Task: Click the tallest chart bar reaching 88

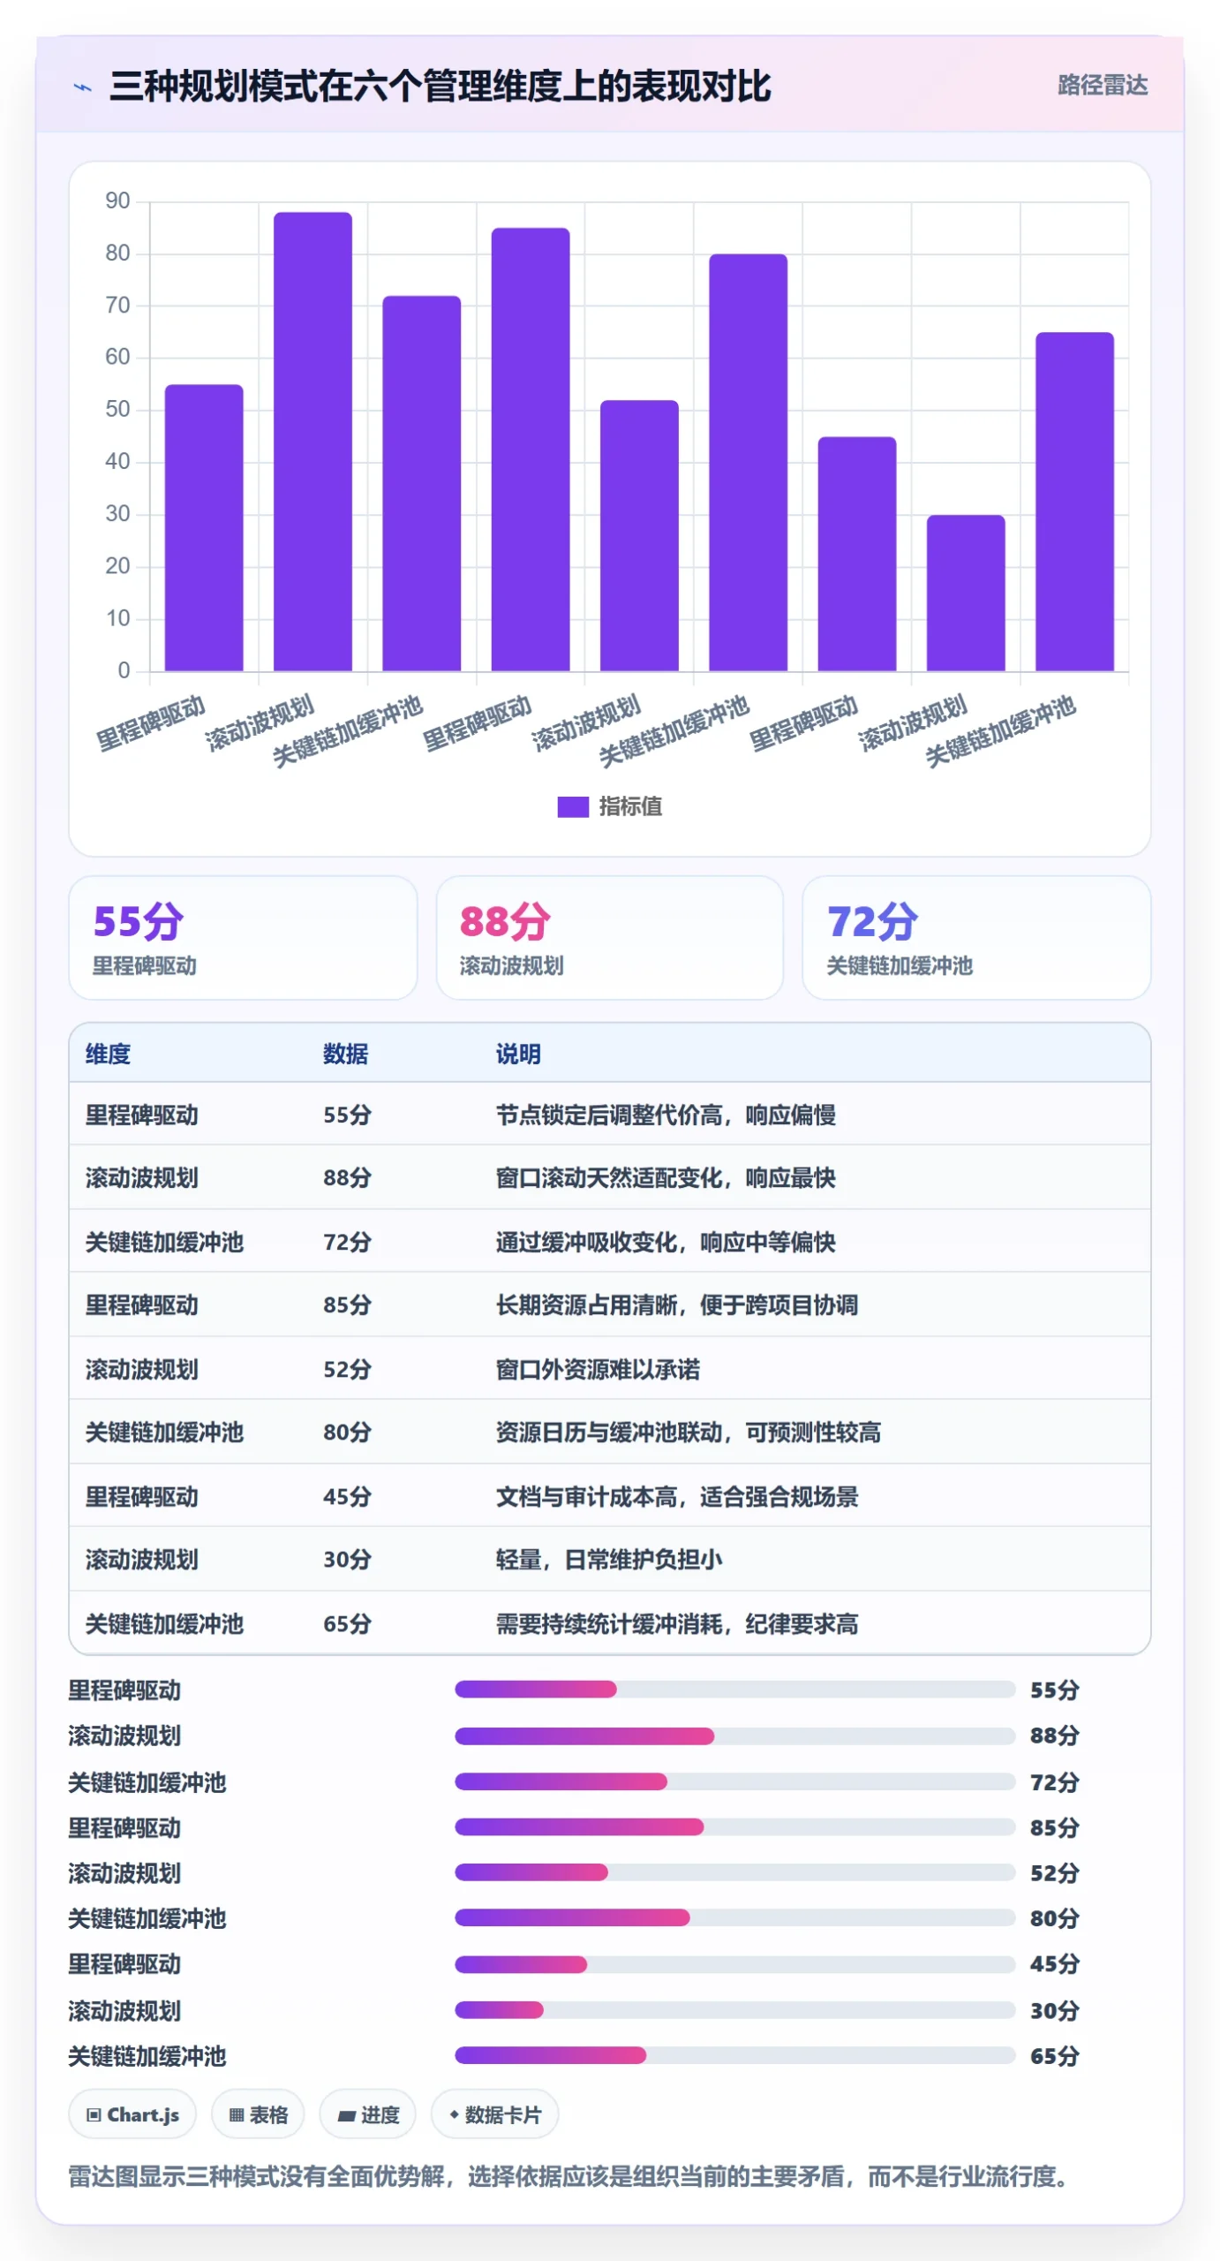Action: tap(313, 442)
